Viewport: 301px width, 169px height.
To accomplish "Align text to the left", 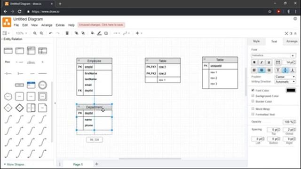I will click(254, 70).
